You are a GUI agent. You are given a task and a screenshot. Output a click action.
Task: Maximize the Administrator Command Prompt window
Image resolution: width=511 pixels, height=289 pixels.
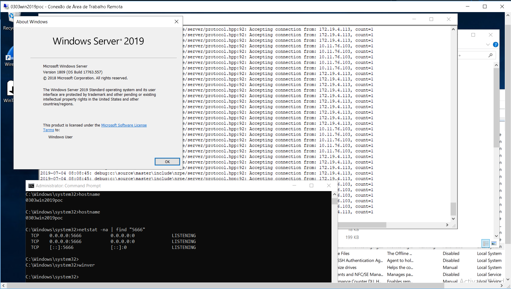click(x=311, y=185)
